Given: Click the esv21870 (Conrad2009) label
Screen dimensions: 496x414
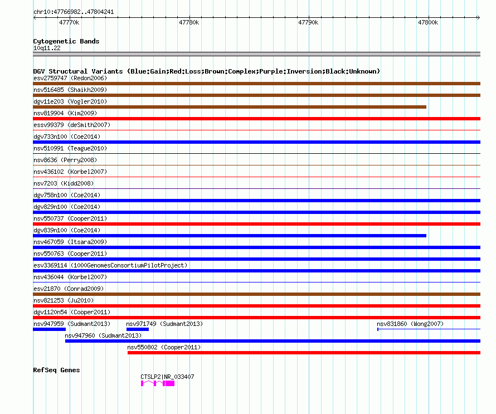Looking at the screenshot, I should [x=69, y=289].
